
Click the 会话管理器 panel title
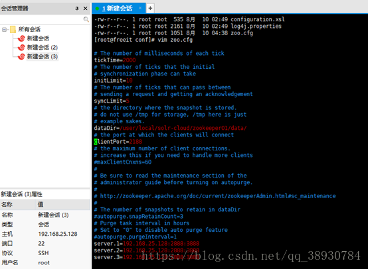coord(15,9)
